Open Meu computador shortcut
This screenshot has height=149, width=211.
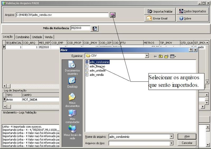click(72, 116)
